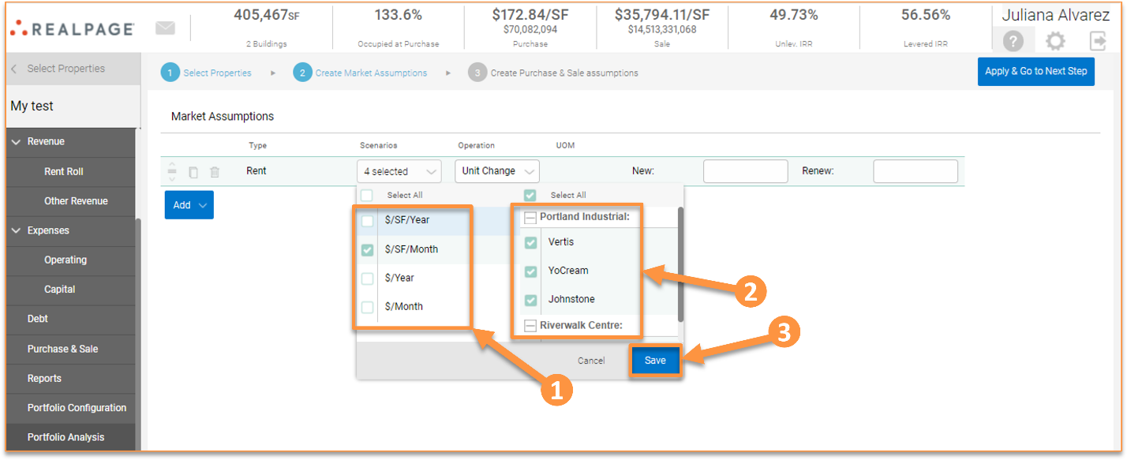Image resolution: width=1127 pixels, height=460 pixels.
Task: Collapse the Portland Industrial group
Action: point(530,217)
